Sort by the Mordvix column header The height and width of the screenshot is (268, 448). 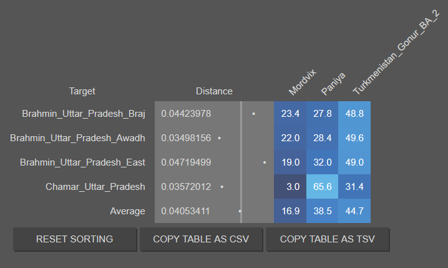[x=302, y=82]
